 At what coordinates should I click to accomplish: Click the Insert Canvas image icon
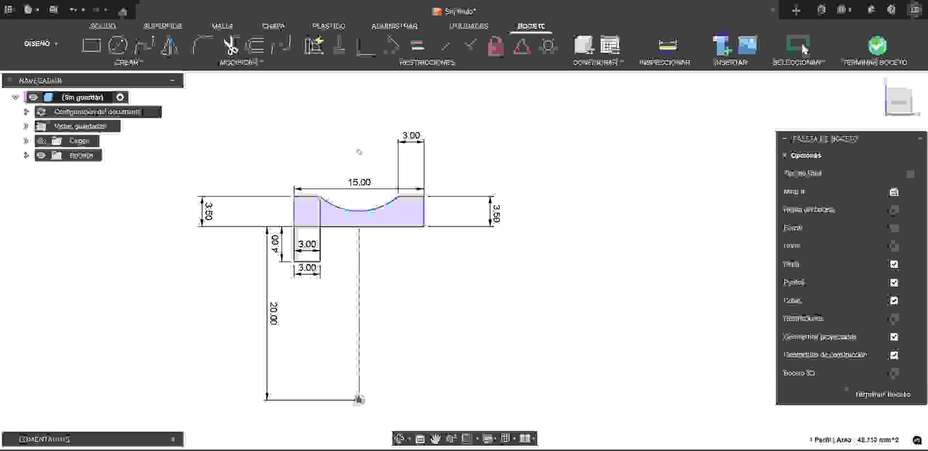(x=747, y=45)
